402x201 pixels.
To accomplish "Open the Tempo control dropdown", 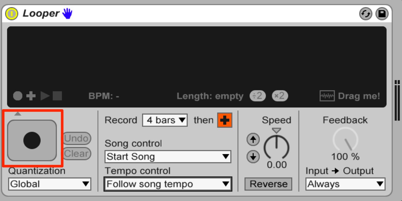I will point(168,184).
